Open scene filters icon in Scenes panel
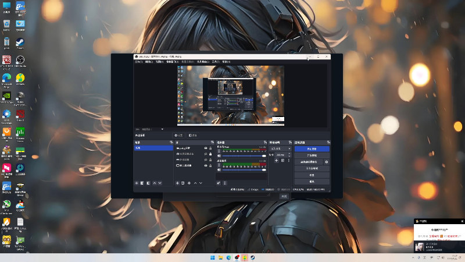 pos(148,183)
